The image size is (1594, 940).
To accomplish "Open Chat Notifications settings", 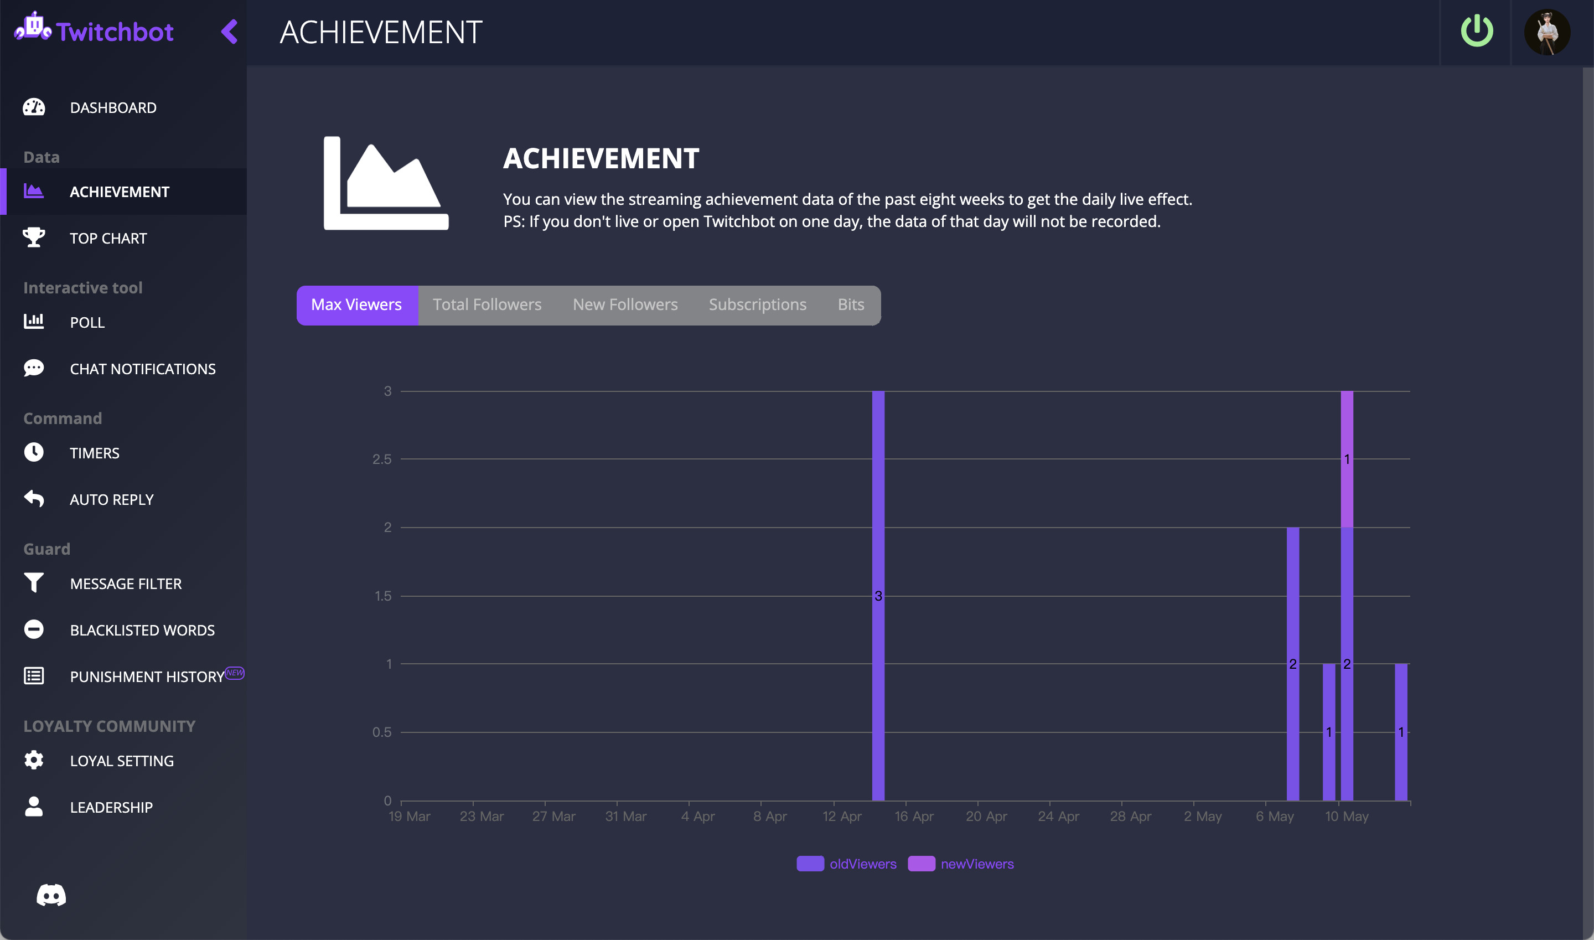I will (x=142, y=369).
